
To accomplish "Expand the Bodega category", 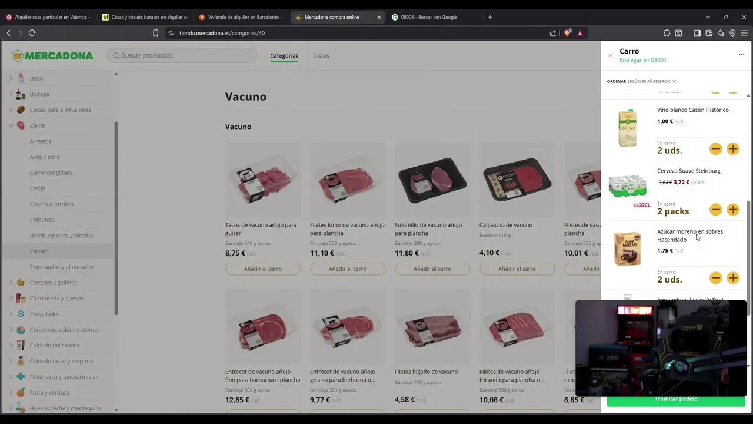I will [x=11, y=94].
